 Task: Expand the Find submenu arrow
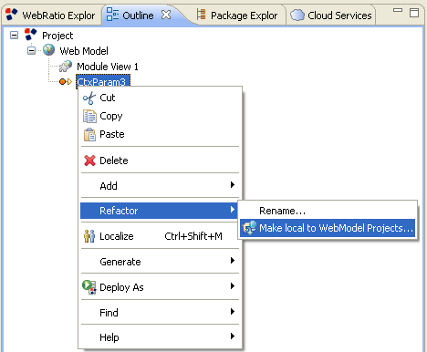click(233, 312)
